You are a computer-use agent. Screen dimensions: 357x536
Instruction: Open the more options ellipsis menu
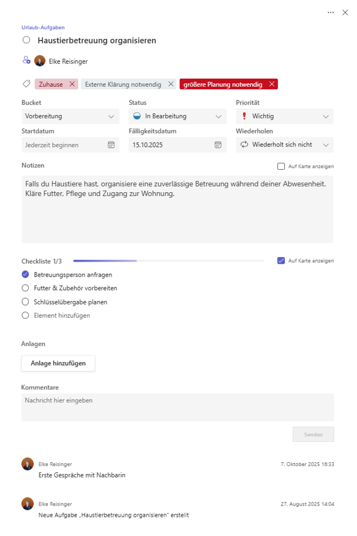tap(331, 12)
